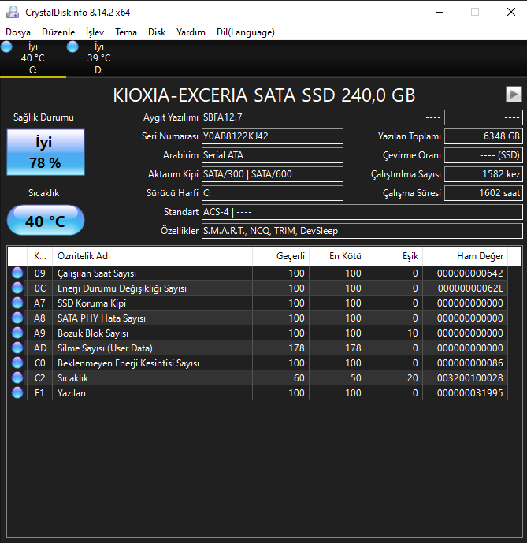Click the next disk arrow button

click(514, 95)
